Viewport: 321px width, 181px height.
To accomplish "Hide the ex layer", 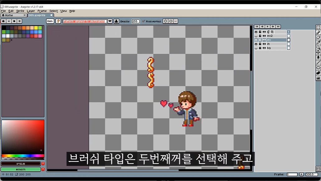I will pyautogui.click(x=256, y=40).
